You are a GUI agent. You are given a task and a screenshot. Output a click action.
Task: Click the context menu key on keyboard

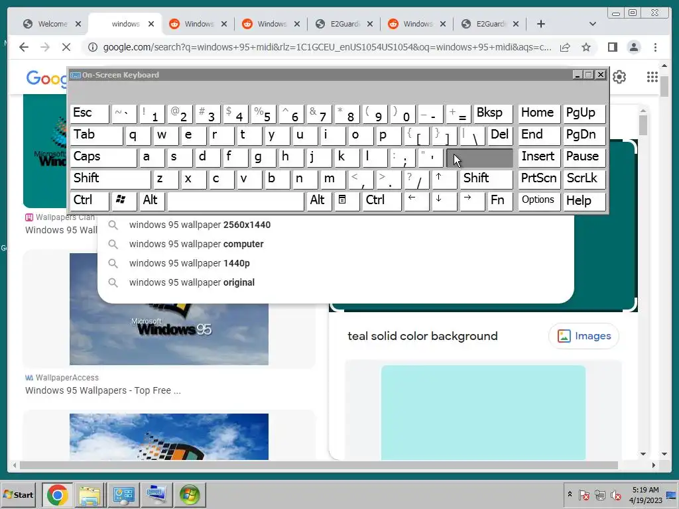click(346, 201)
